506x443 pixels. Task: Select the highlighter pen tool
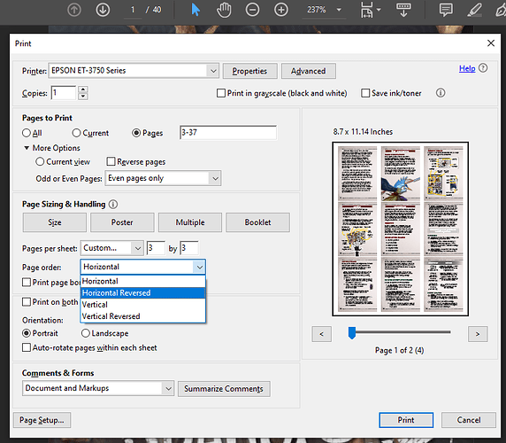[x=474, y=10]
